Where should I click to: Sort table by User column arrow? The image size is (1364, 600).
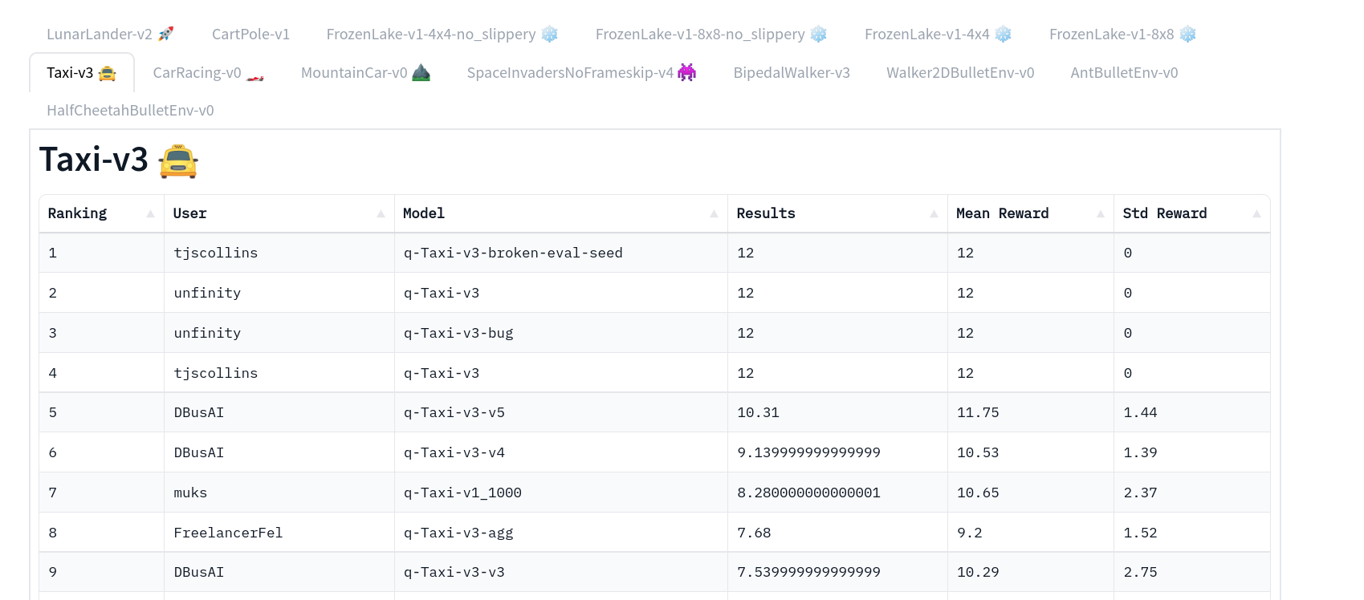pyautogui.click(x=381, y=213)
